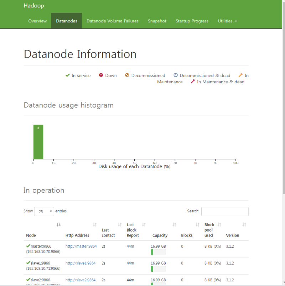Image resolution: width=285 pixels, height=286 pixels.
Task: Click the Version column header text
Action: [232, 235]
